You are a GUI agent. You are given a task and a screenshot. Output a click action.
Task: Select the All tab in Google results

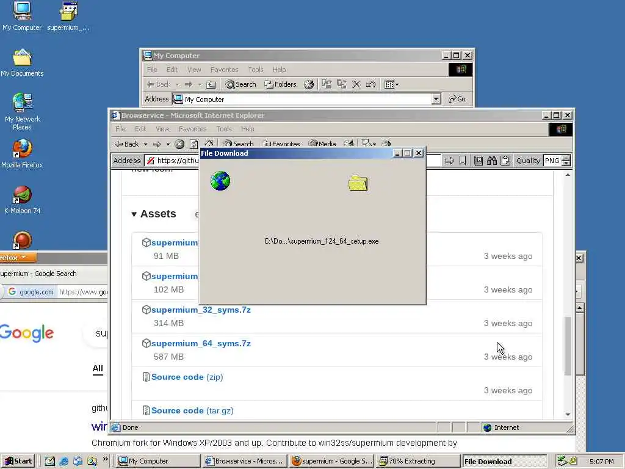point(98,368)
